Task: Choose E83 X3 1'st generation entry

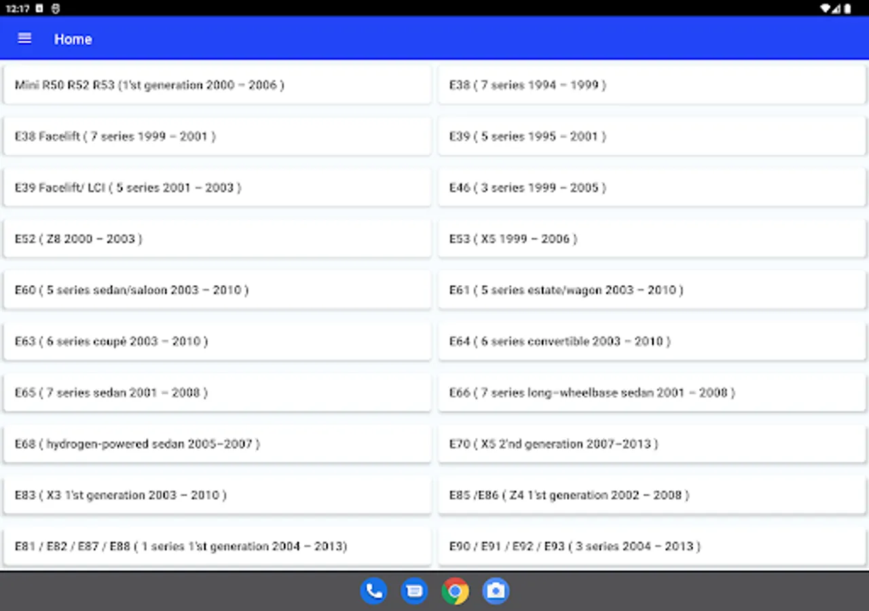Action: (217, 495)
